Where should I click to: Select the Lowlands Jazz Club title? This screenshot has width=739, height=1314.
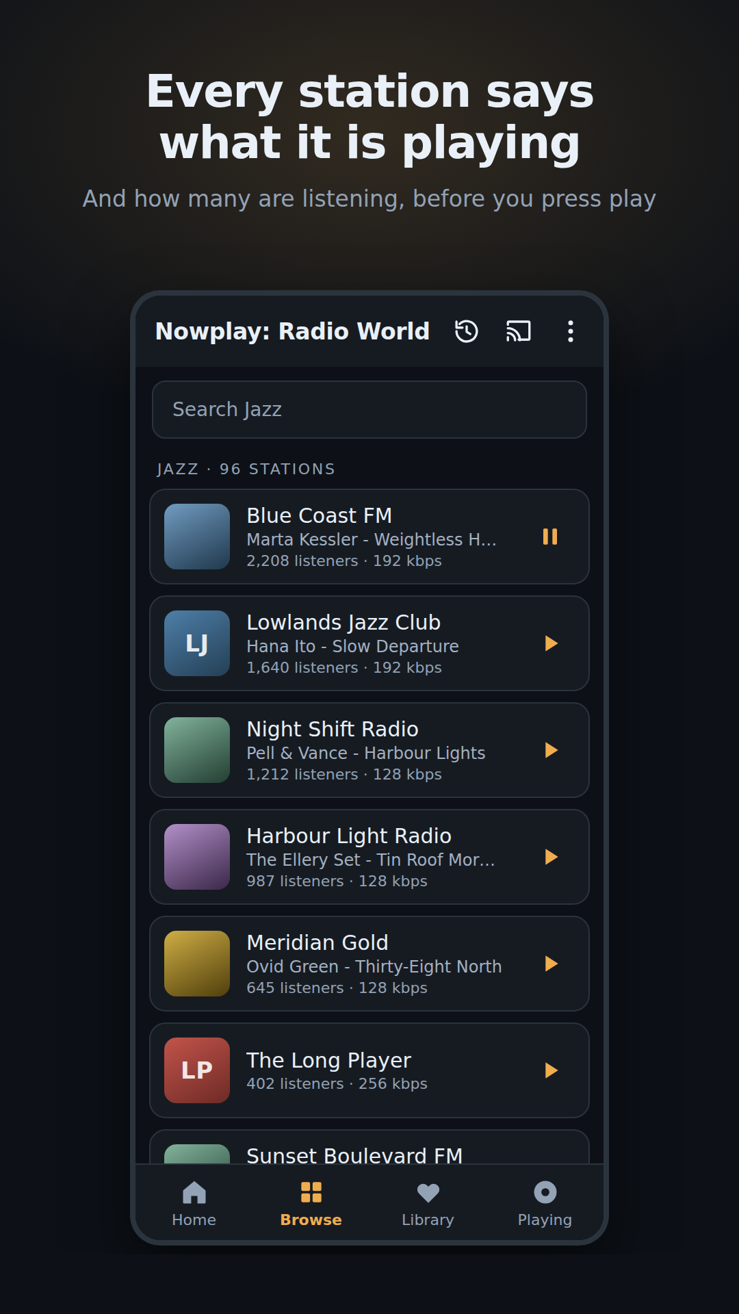point(343,622)
